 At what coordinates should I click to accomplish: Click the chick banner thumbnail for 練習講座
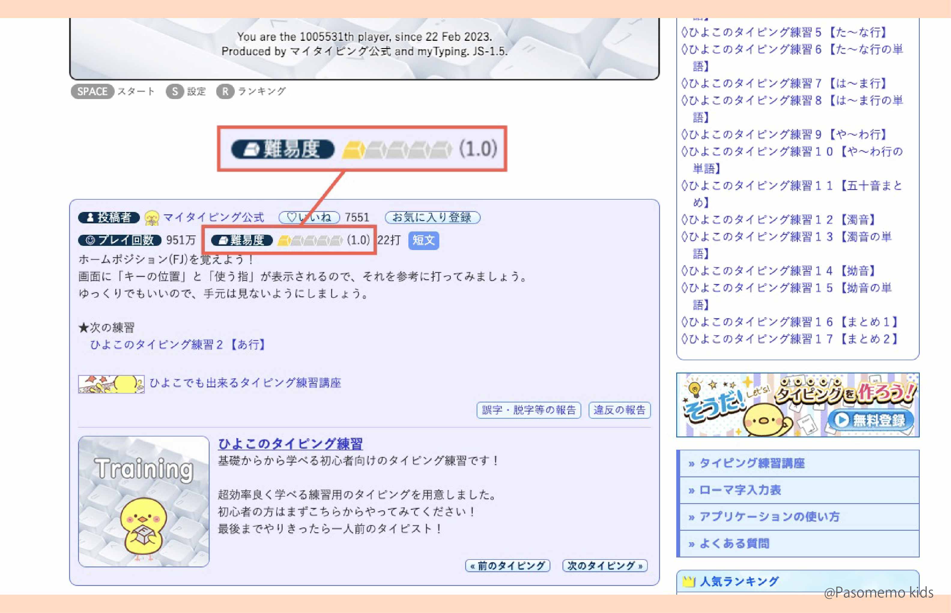click(x=111, y=384)
